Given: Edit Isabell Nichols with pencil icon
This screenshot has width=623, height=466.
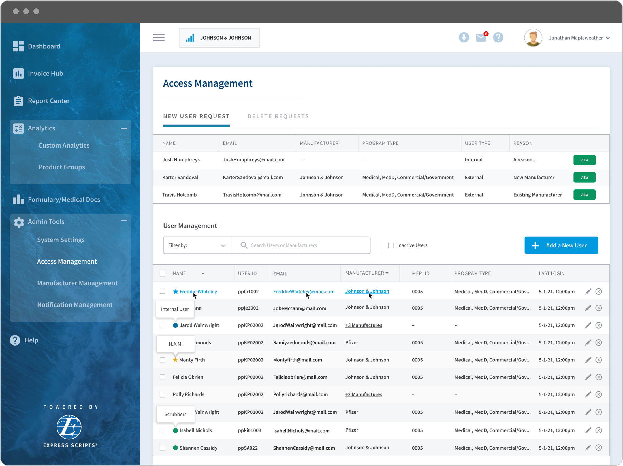Looking at the screenshot, I should (x=588, y=430).
